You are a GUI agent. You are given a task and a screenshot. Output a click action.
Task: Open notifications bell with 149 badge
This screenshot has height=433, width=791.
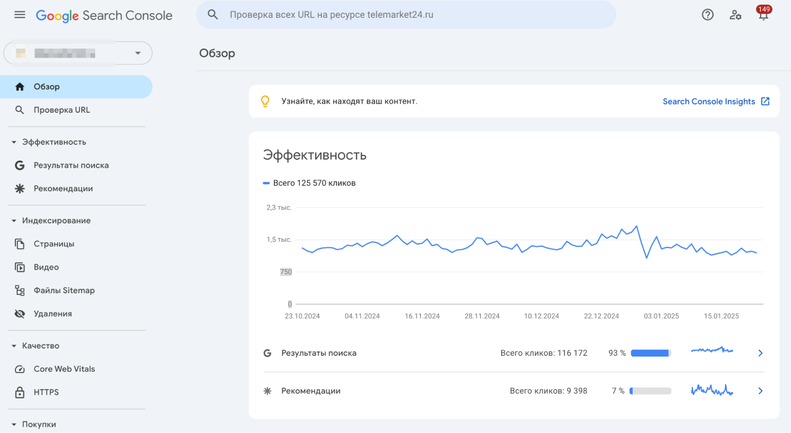click(763, 13)
